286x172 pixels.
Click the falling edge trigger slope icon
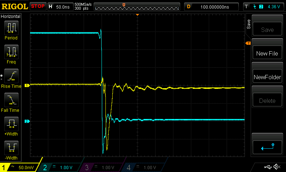coord(255,7)
